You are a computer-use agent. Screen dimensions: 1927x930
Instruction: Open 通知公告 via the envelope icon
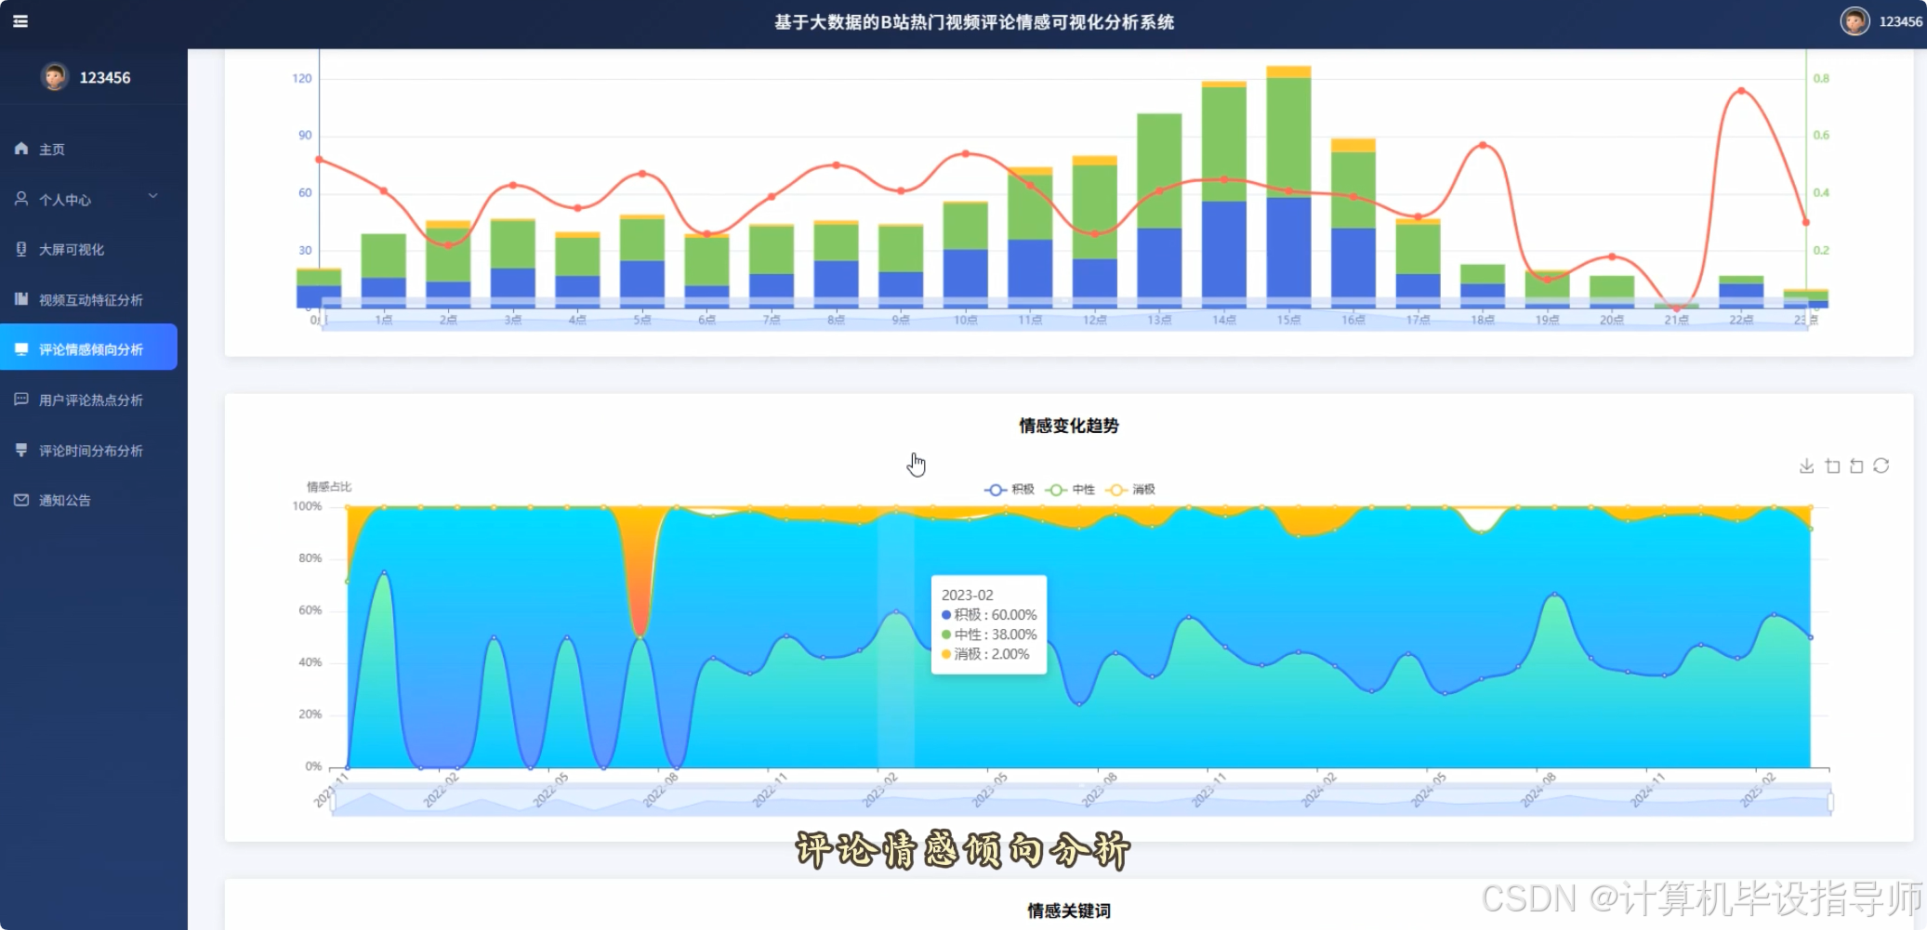click(20, 499)
